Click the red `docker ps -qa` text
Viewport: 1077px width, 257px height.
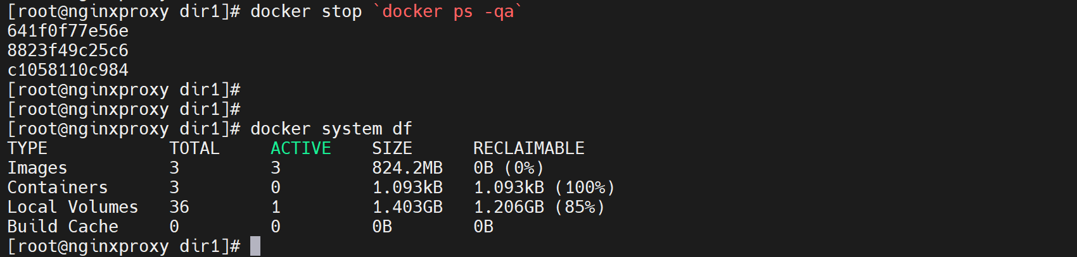pos(448,11)
